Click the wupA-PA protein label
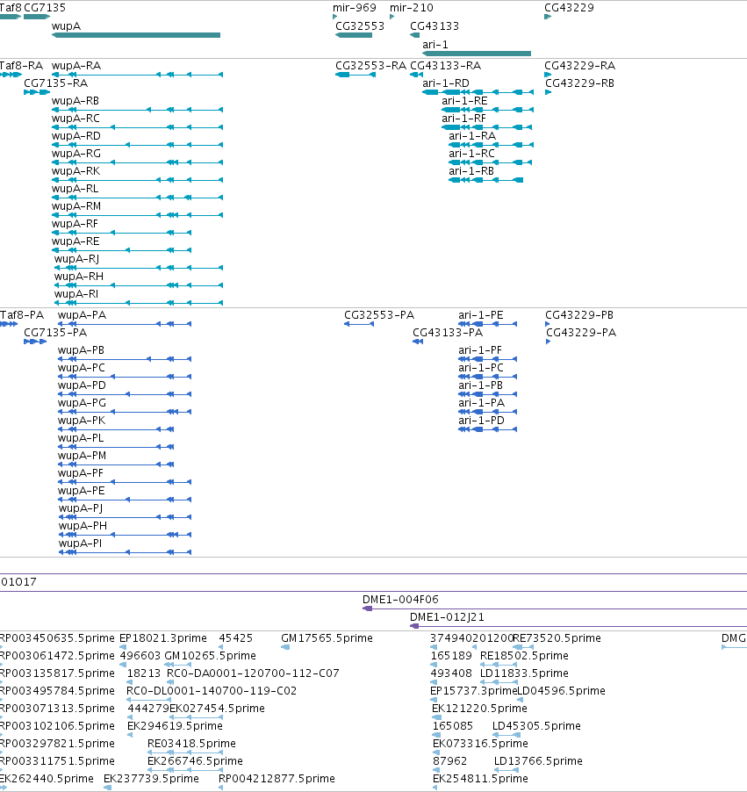Viewport: 747px width, 792px height. coord(82,315)
